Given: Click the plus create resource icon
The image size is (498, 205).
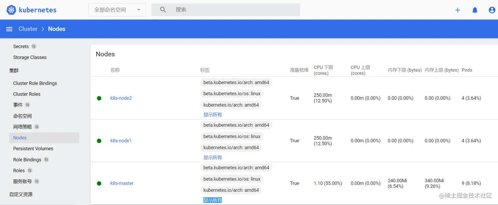Looking at the screenshot, I should 457,10.
